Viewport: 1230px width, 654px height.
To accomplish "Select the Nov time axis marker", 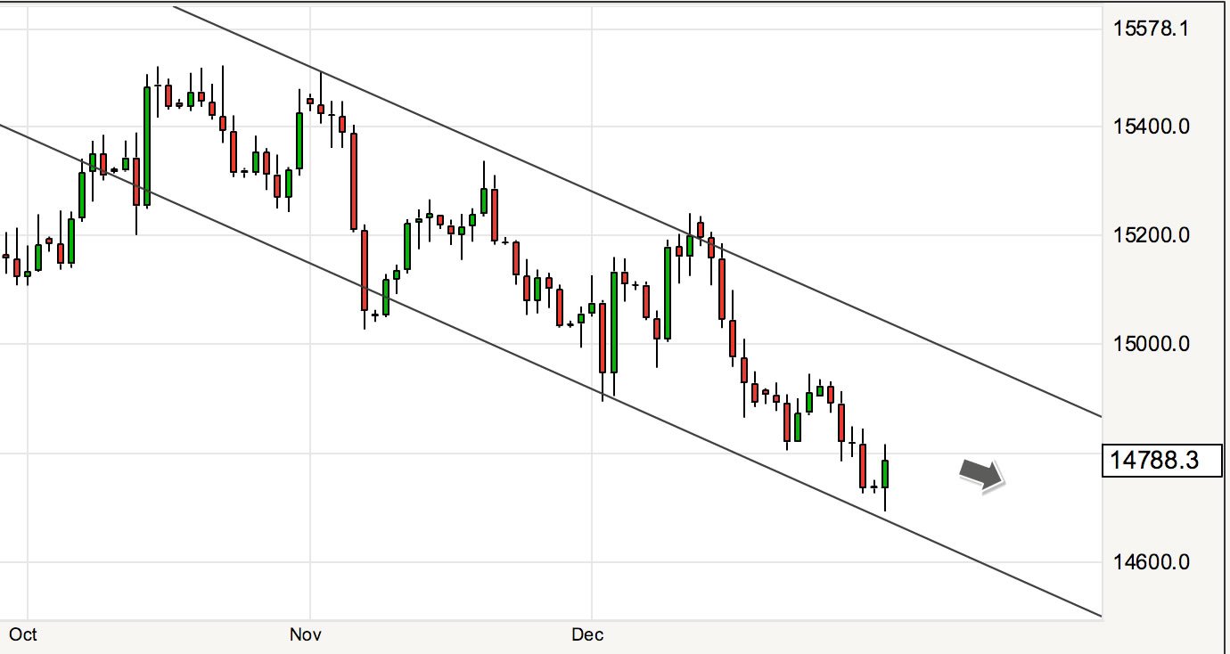I will [x=305, y=634].
